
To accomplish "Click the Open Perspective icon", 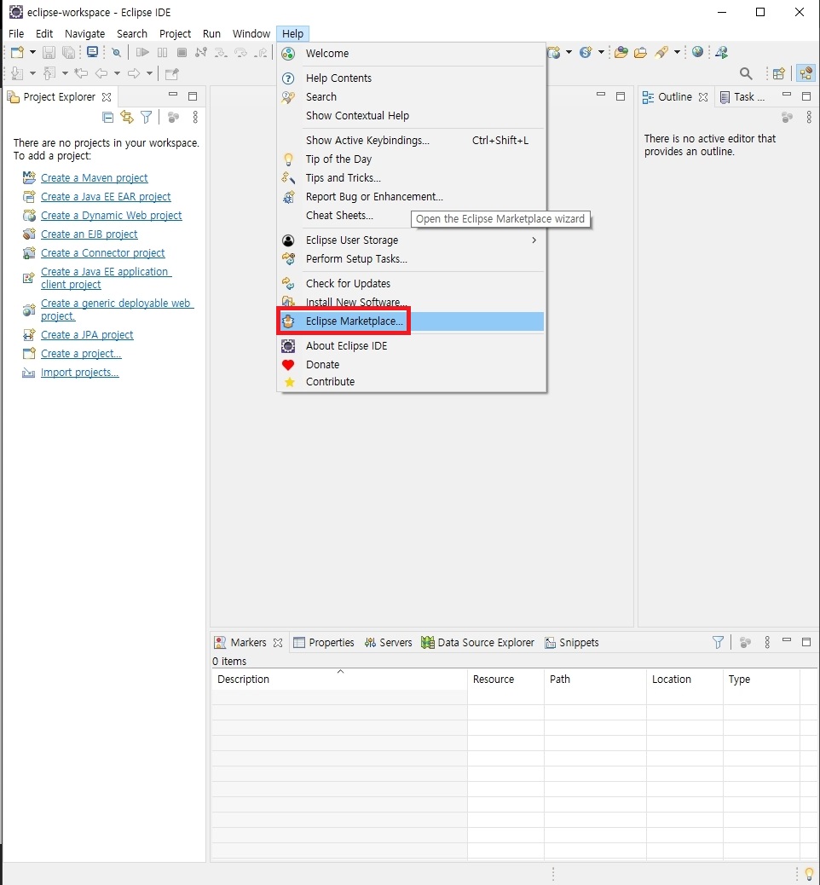I will coord(779,73).
